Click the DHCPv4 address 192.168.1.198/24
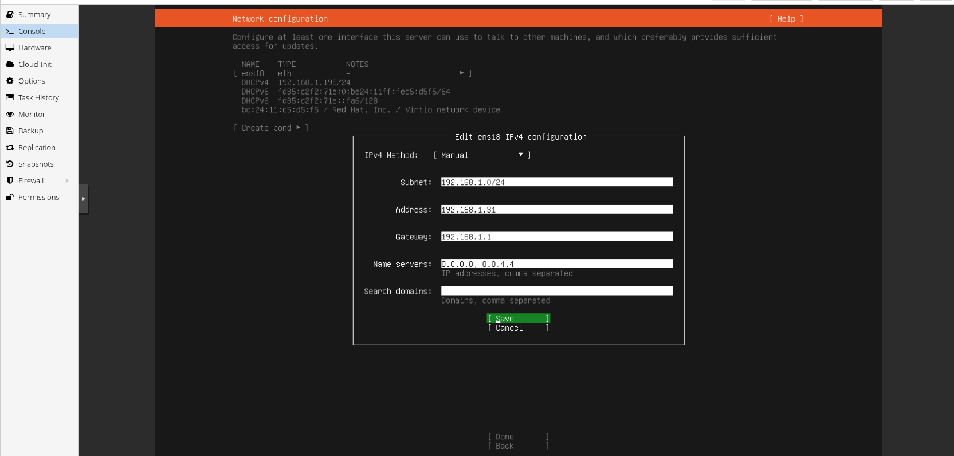 [314, 82]
